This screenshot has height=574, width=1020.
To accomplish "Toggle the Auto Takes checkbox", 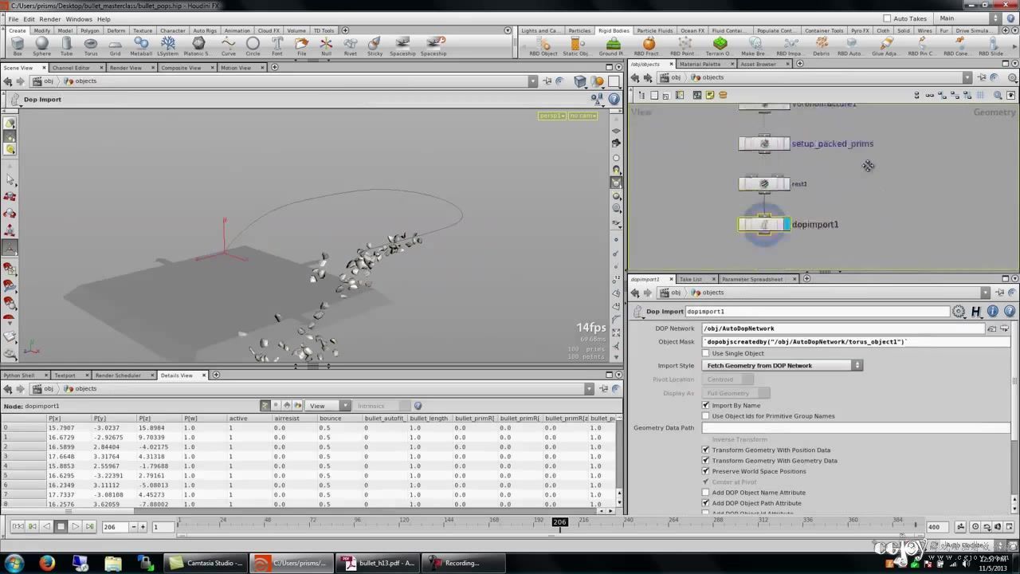I will click(887, 18).
